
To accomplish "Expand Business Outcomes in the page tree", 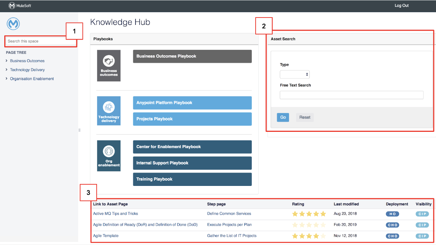I will [6, 61].
